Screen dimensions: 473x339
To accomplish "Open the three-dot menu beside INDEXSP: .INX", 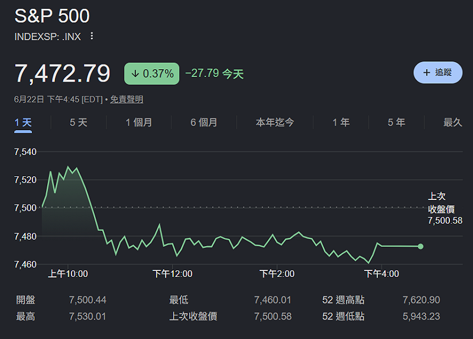I will coord(92,36).
